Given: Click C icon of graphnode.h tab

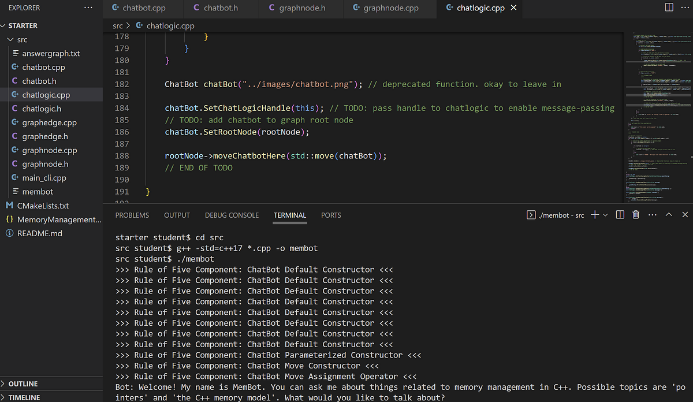Looking at the screenshot, I should [x=272, y=8].
